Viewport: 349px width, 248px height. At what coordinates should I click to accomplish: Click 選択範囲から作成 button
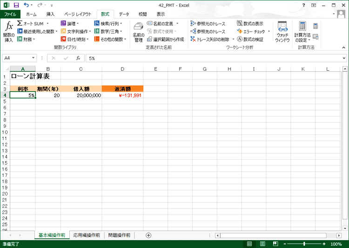tap(165, 40)
